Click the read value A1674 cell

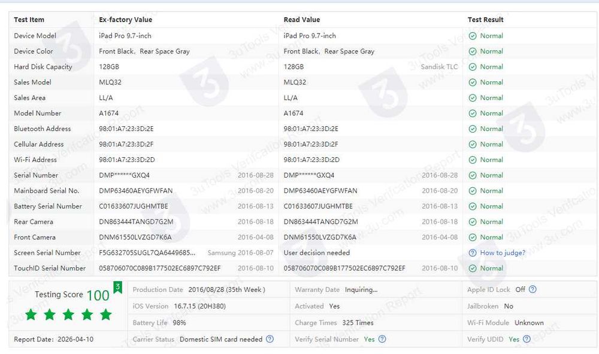293,113
